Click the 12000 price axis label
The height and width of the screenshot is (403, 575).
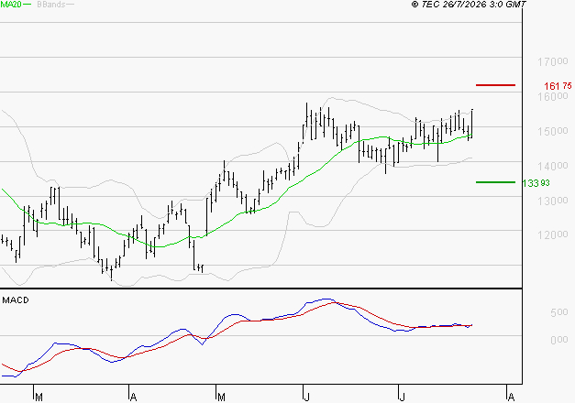(553, 234)
